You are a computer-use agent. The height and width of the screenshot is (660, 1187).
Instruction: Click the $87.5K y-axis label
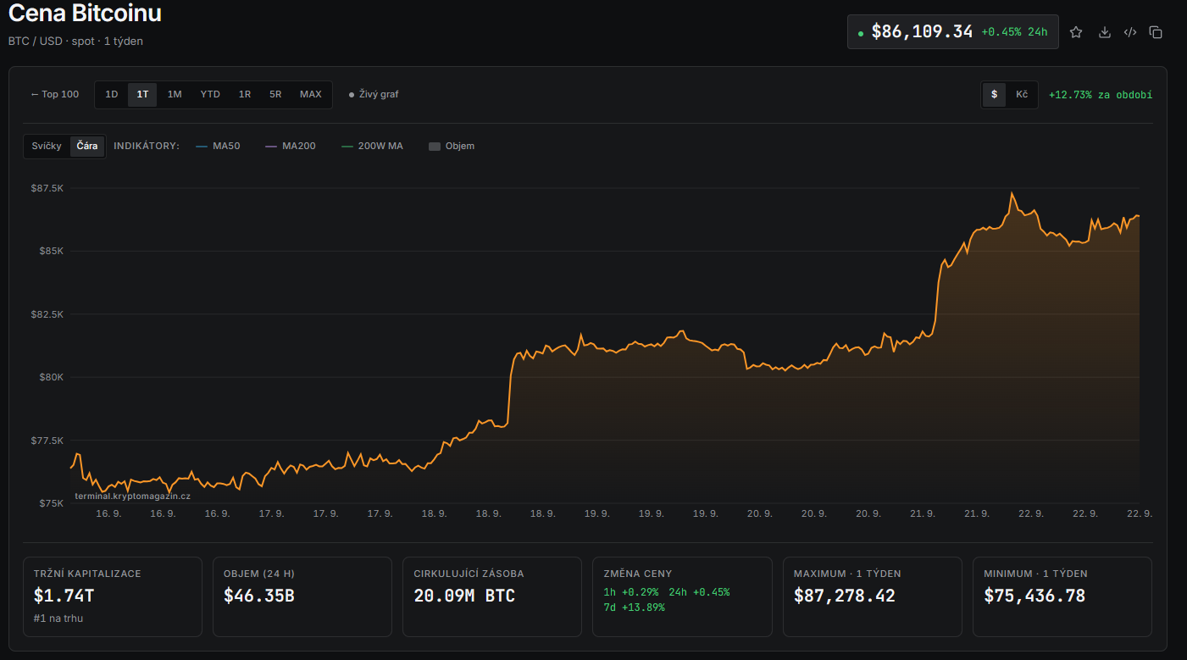pos(47,188)
